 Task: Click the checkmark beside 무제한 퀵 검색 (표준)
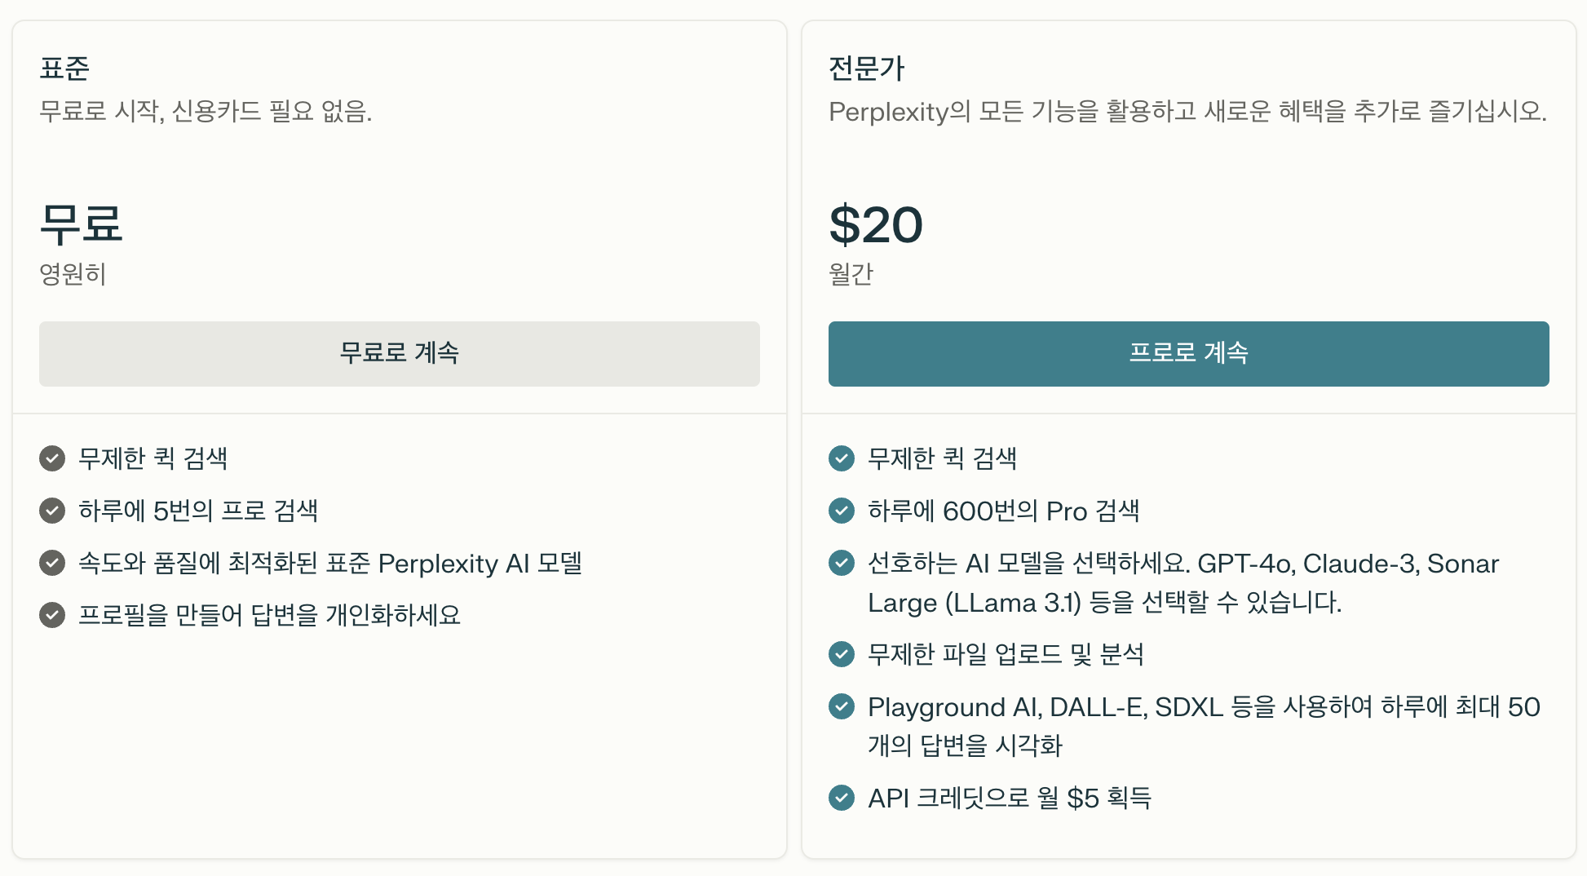[52, 459]
